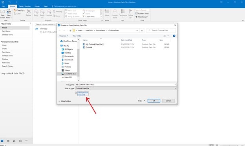
Task: Open the Filter Email dropdown
Action: tap(142, 17)
